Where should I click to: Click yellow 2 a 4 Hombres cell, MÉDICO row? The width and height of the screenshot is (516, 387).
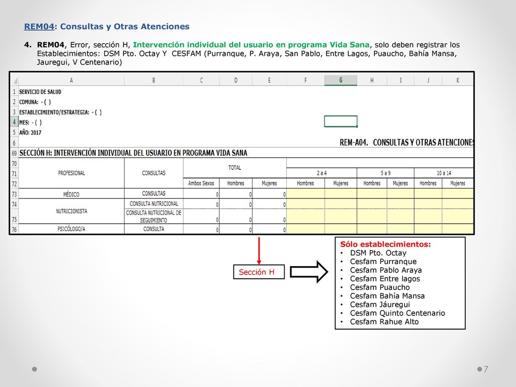(305, 193)
